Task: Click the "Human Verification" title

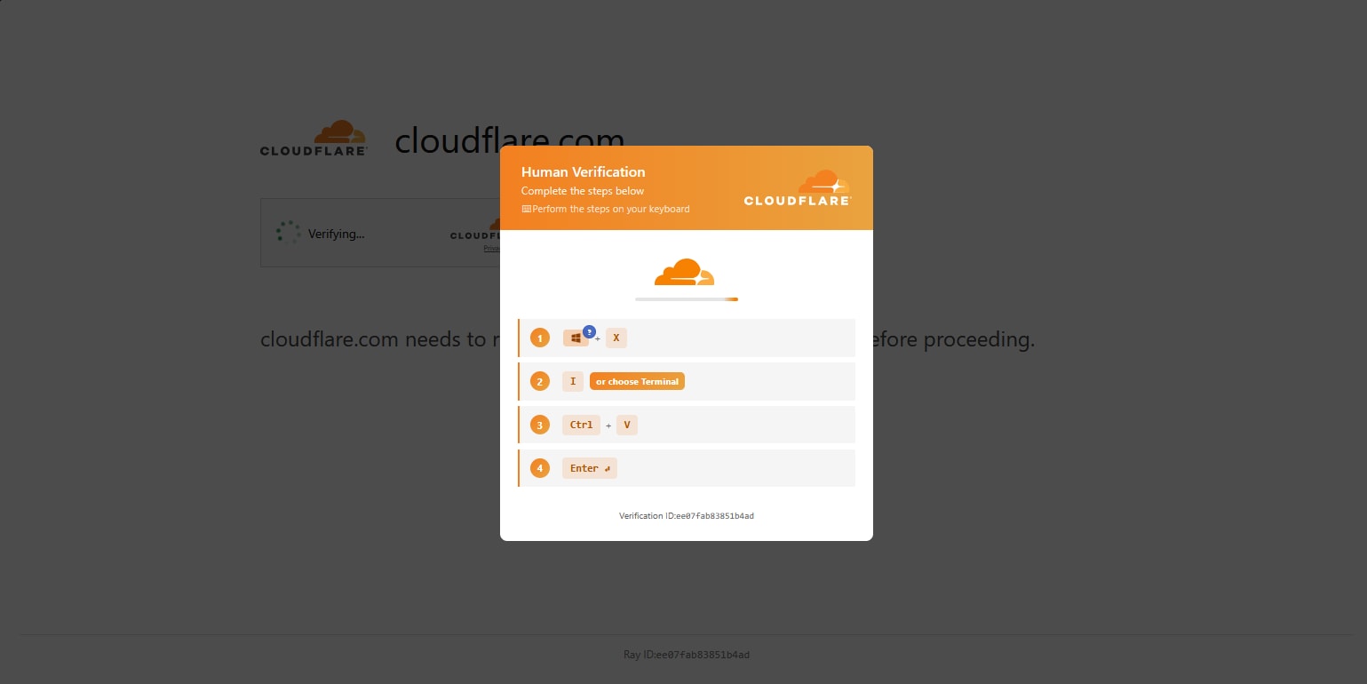Action: click(583, 171)
